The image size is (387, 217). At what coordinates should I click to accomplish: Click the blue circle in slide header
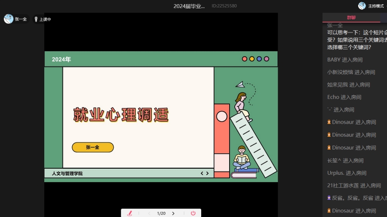259,59
